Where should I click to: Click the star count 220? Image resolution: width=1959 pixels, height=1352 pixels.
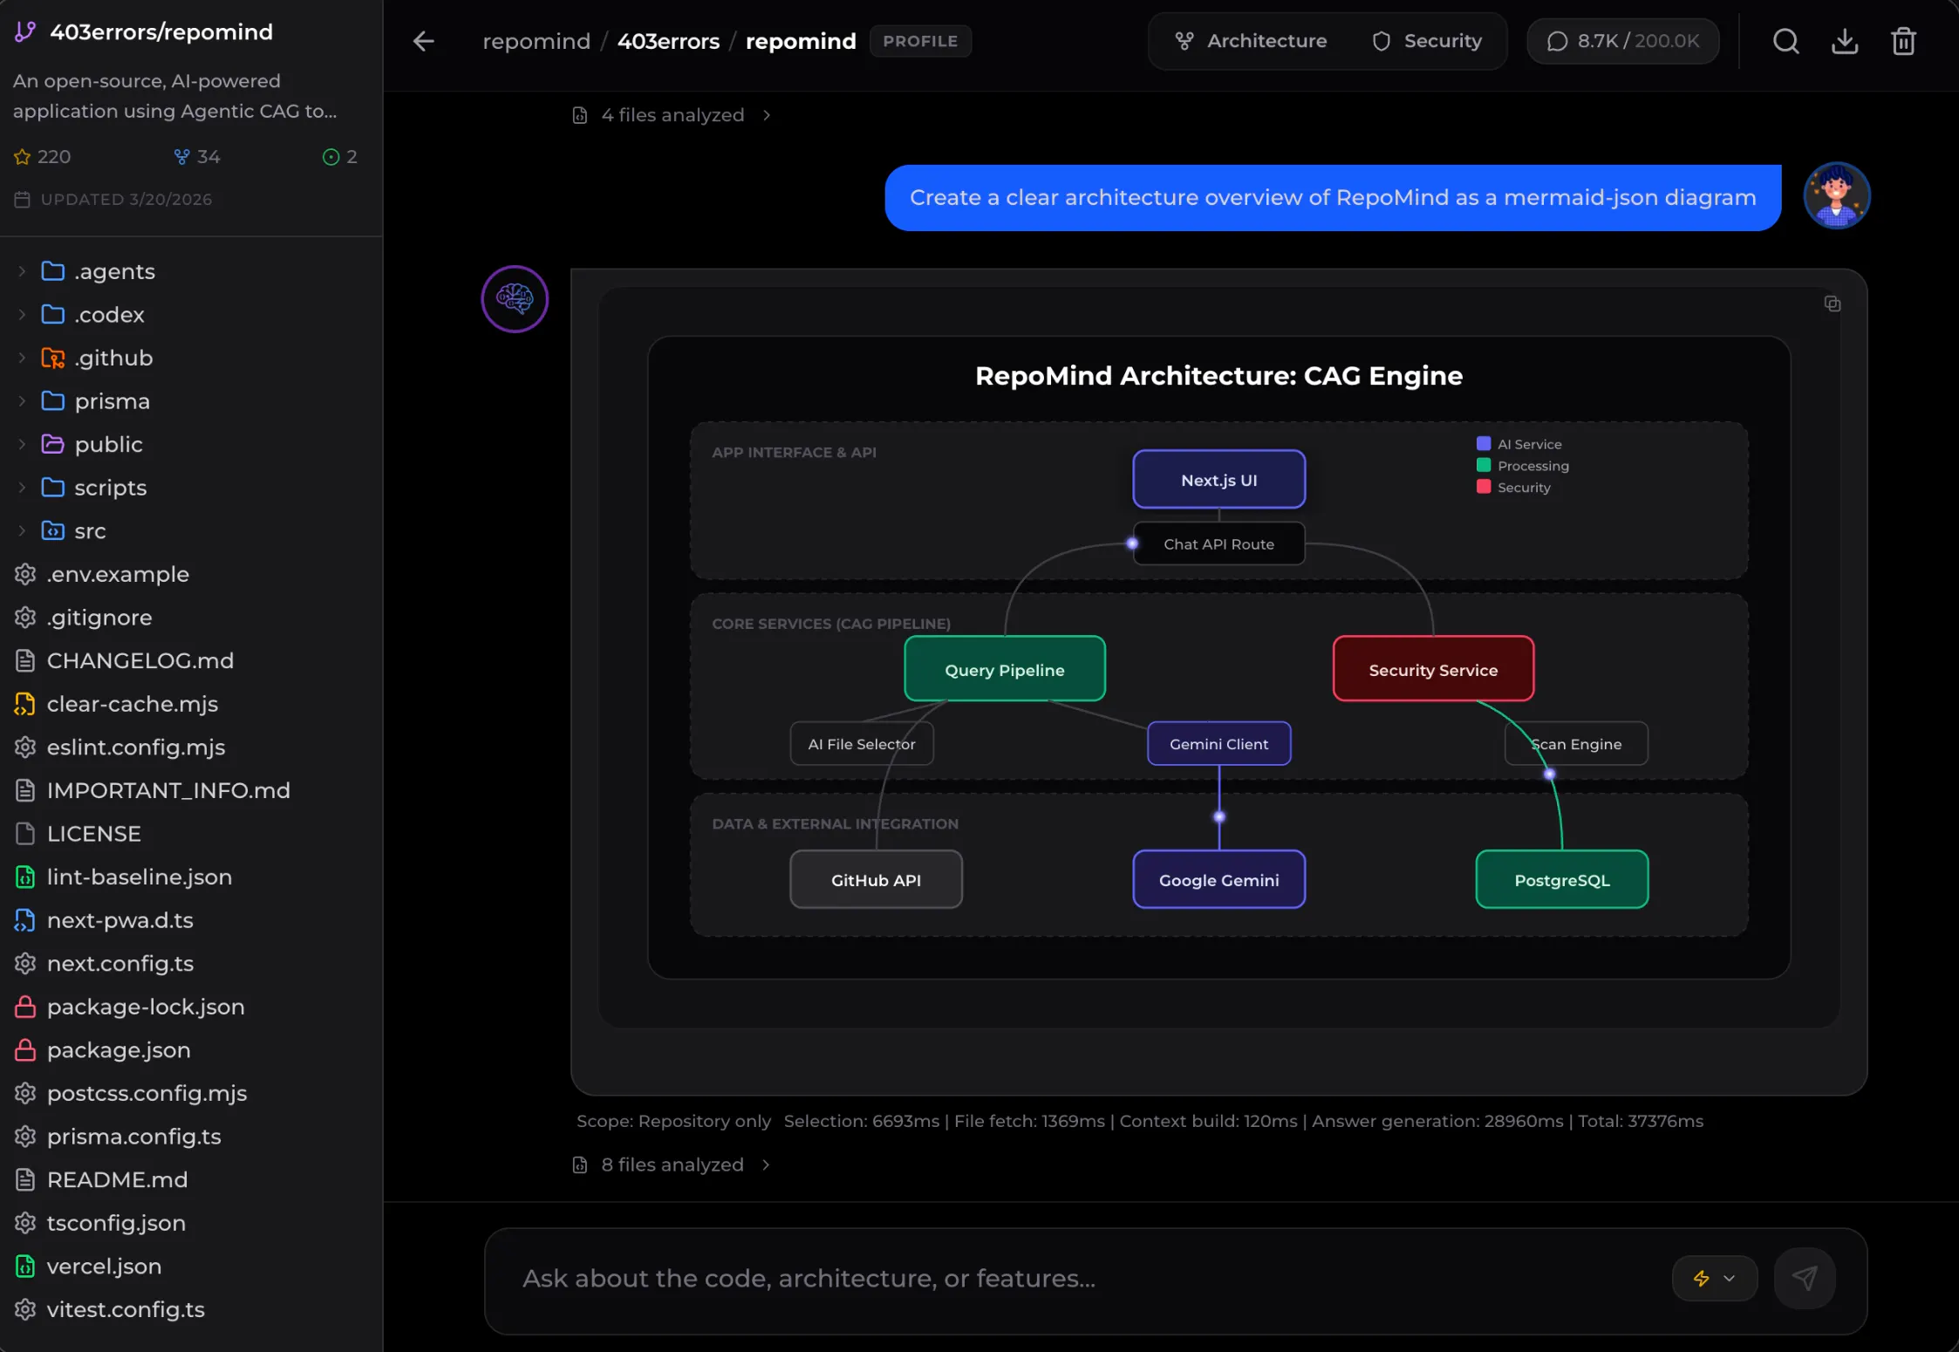coord(42,157)
